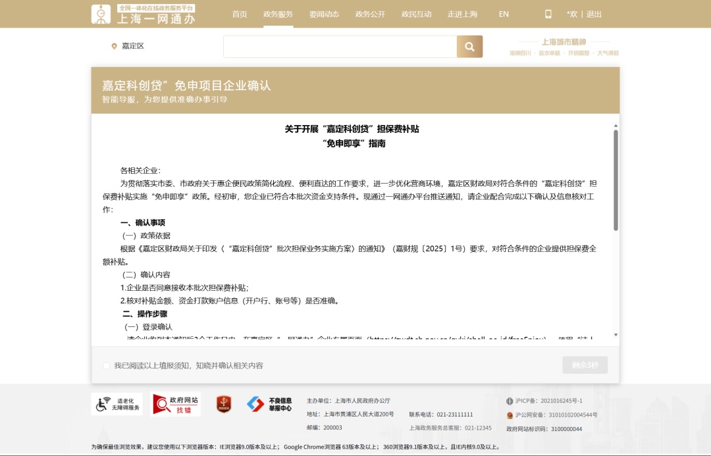Focus the search input field

coord(340,47)
